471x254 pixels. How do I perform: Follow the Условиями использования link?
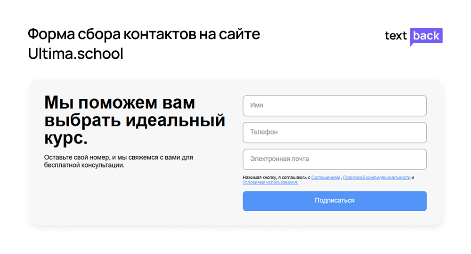(x=270, y=183)
